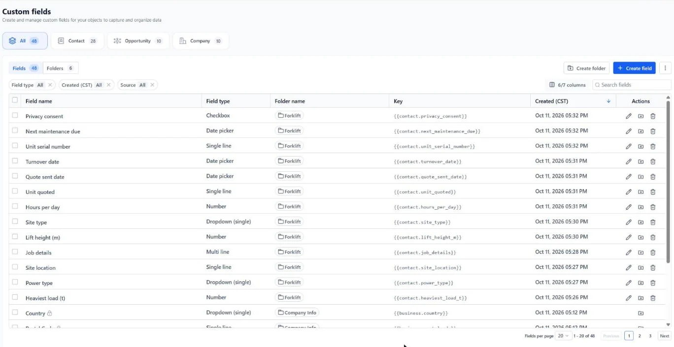This screenshot has width=674, height=347.
Task: Move Unit quoted field to folder
Action: click(x=640, y=192)
